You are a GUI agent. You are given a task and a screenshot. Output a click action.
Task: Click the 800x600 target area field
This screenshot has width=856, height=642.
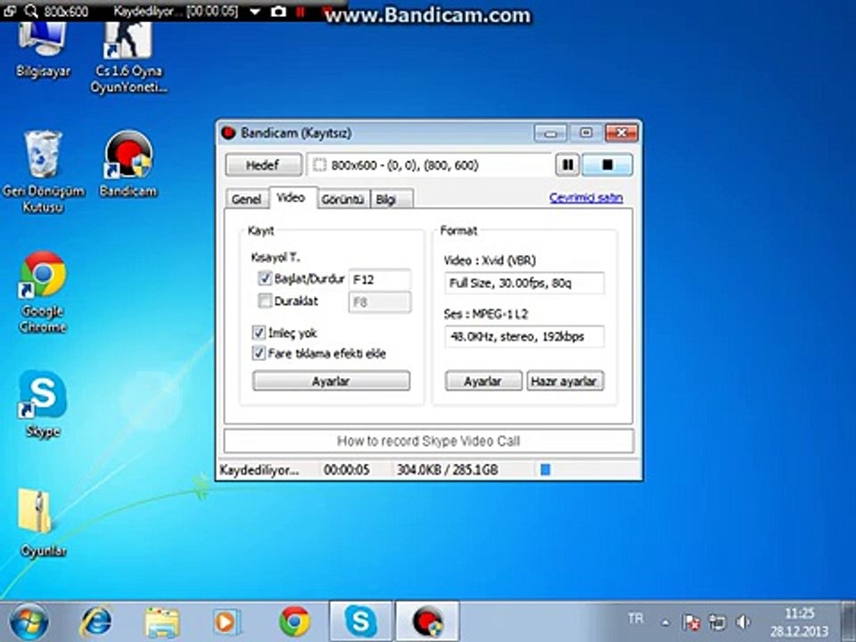coord(430,165)
